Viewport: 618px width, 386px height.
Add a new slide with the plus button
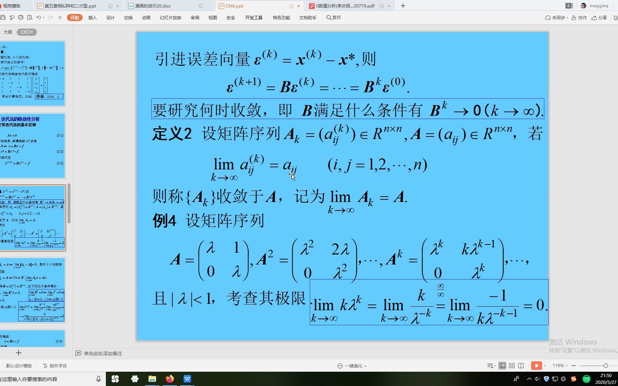[19, 353]
